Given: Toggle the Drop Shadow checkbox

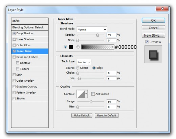Looking at the screenshot, I should point(14,33).
